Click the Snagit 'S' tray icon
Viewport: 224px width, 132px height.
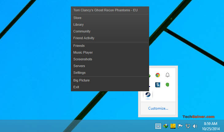click(x=158, y=85)
